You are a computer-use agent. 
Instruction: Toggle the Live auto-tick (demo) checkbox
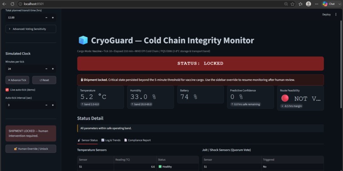[7, 90]
